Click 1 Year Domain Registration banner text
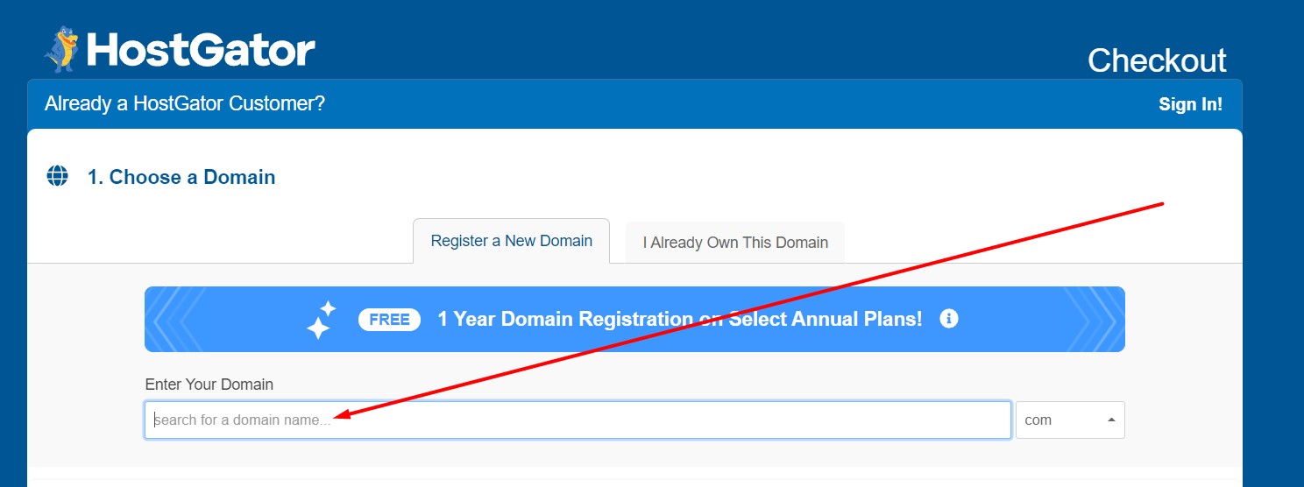 click(x=680, y=320)
